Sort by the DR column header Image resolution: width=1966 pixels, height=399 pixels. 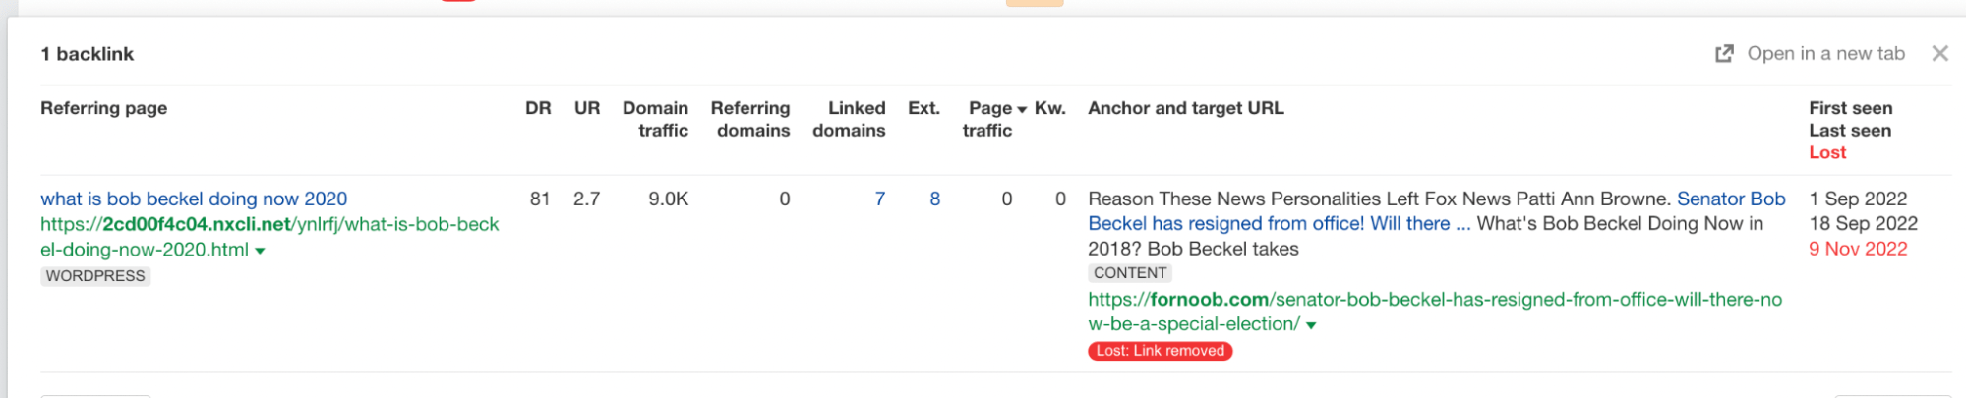pos(538,108)
